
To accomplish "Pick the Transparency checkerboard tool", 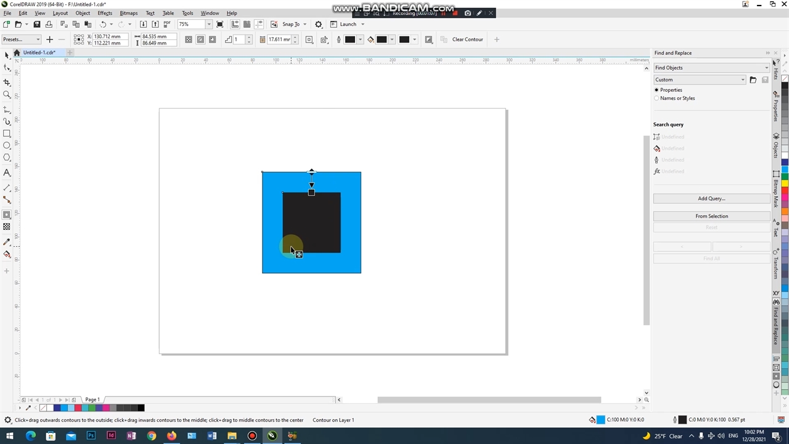I will pos(7,227).
